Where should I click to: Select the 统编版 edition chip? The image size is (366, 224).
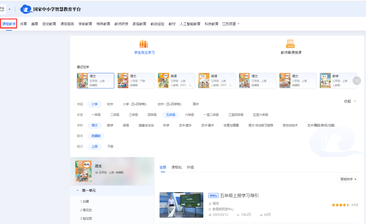tap(96, 136)
